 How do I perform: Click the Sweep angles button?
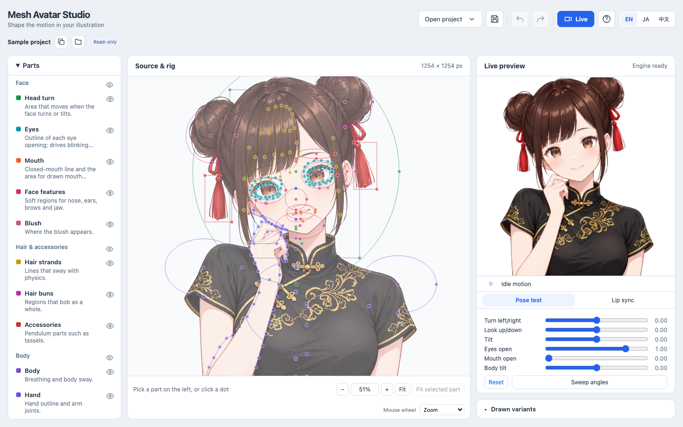tap(590, 382)
